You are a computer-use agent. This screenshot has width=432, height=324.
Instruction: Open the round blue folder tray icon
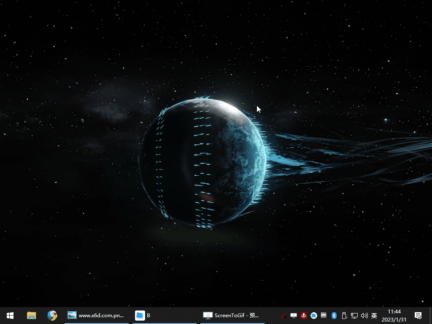pyautogui.click(x=314, y=316)
